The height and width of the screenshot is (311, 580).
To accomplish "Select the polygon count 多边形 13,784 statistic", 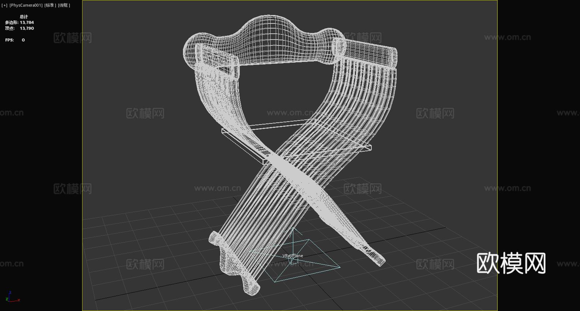I will pos(19,22).
